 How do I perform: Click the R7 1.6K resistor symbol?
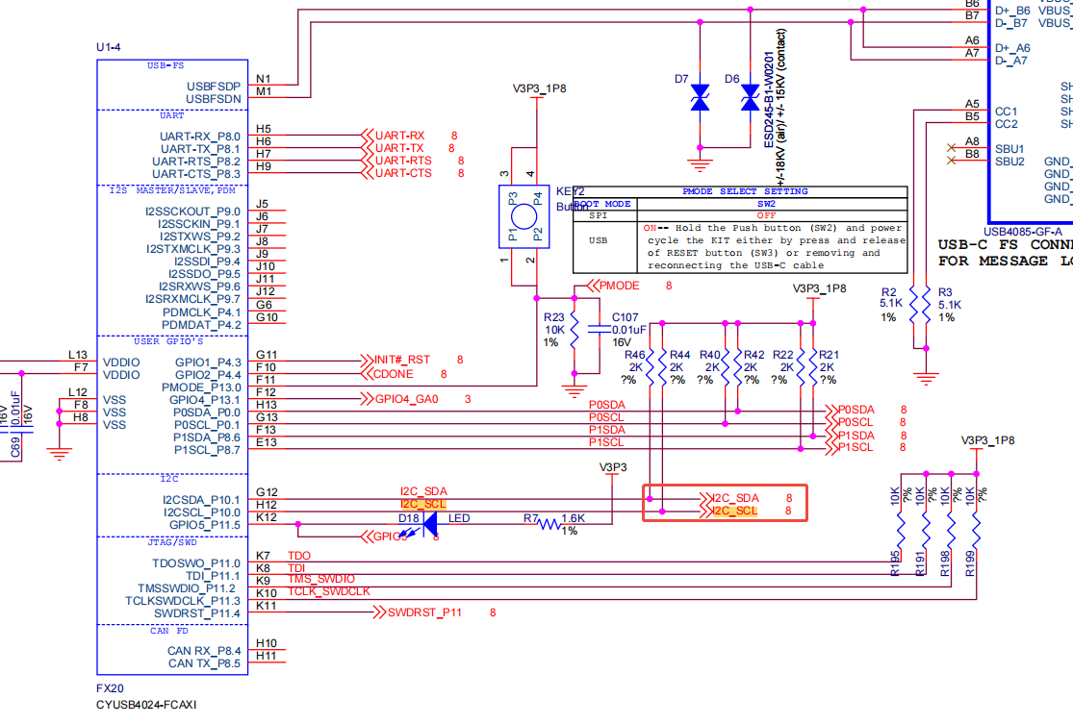coord(549,525)
